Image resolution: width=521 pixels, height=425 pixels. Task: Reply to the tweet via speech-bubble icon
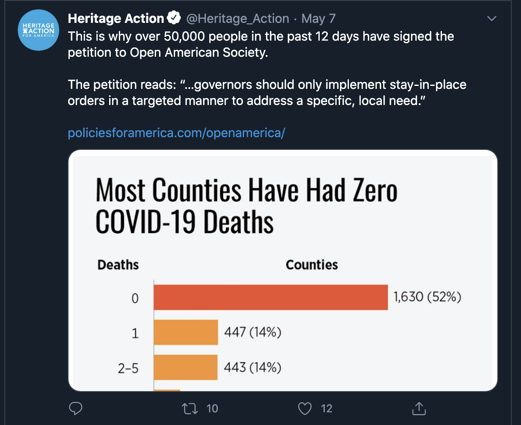coord(75,408)
